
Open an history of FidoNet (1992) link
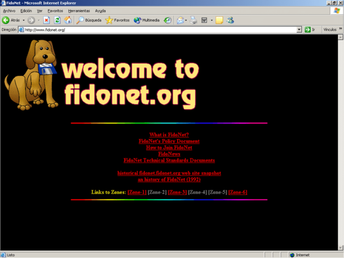click(x=169, y=180)
